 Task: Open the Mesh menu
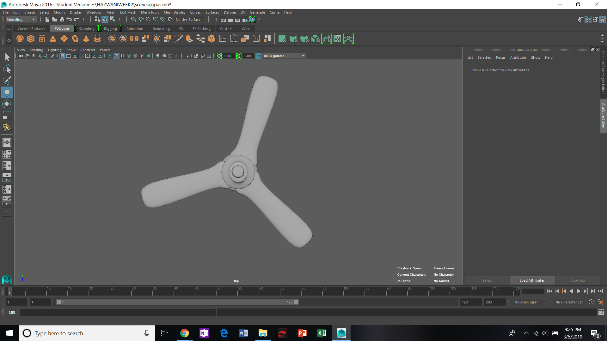click(x=111, y=12)
